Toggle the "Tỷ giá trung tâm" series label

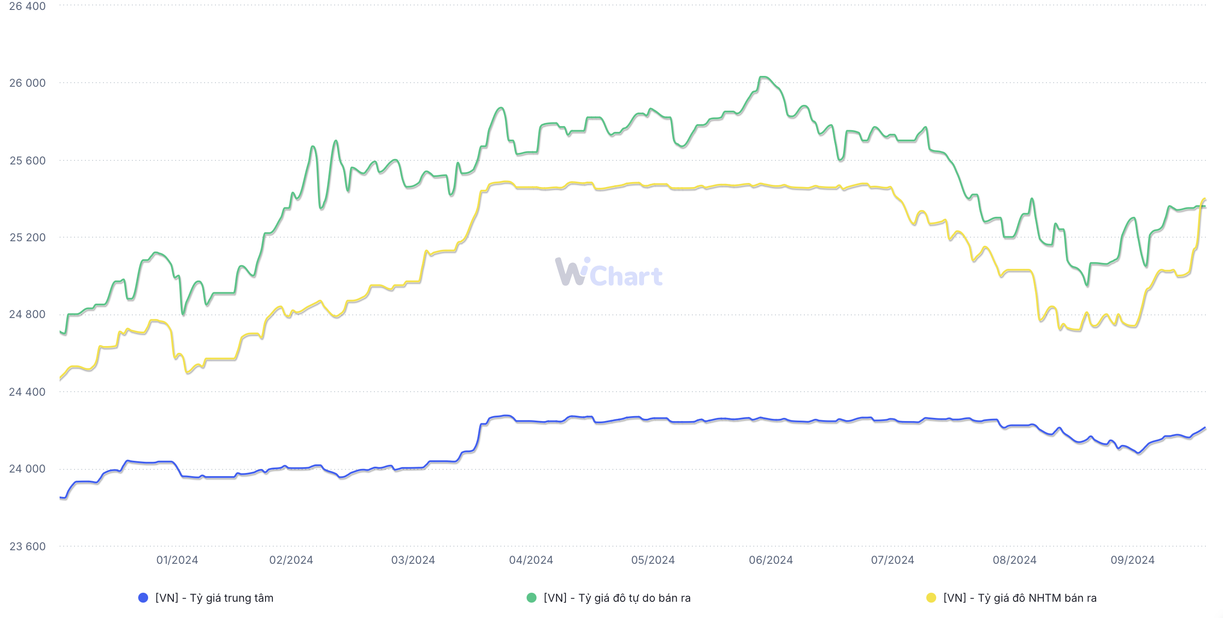pyautogui.click(x=214, y=598)
